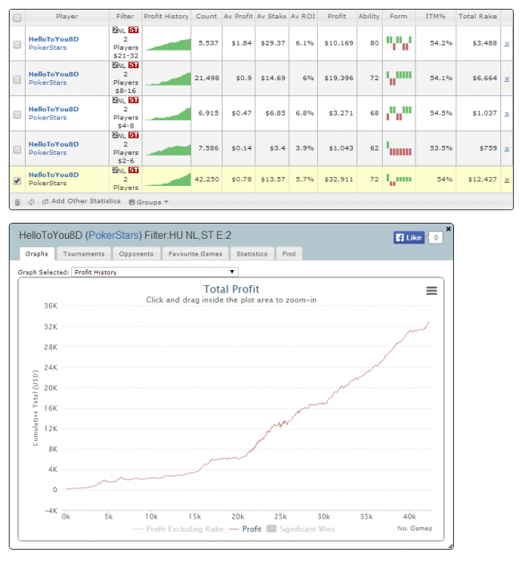Image resolution: width=522 pixels, height=561 pixels.
Task: Click the Total Profit chart title
Action: [x=231, y=289]
